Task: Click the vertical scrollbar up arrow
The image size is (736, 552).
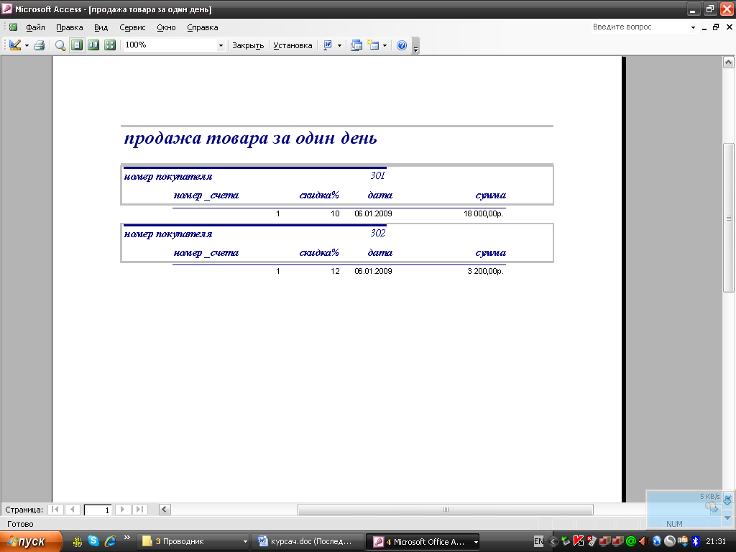Action: (729, 63)
